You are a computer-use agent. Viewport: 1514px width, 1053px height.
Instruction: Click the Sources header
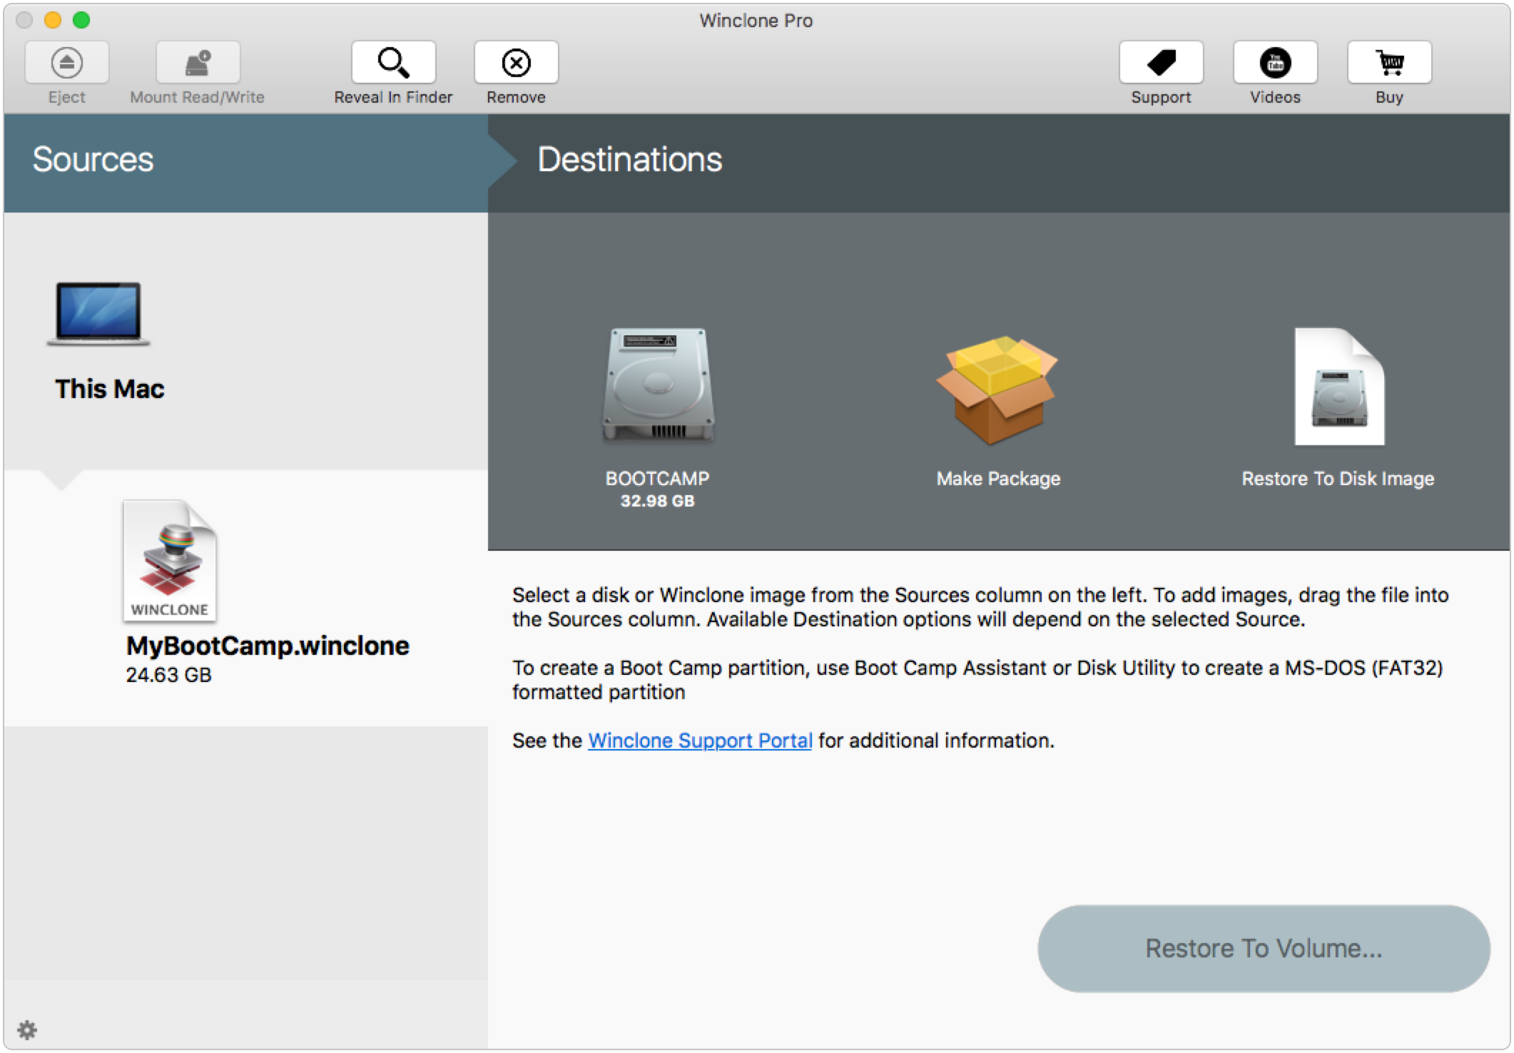coord(93,159)
